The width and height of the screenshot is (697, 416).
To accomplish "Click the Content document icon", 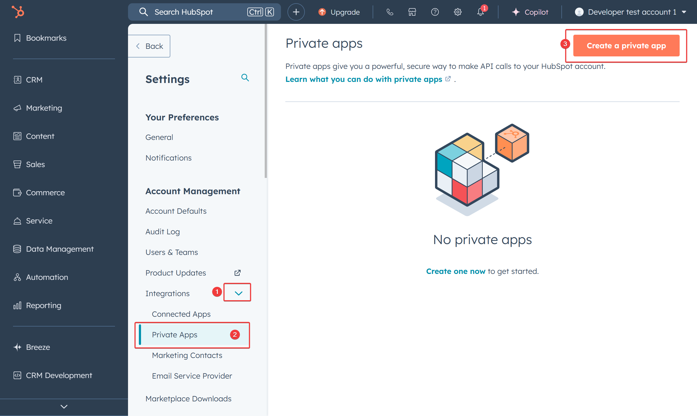I will point(17,136).
